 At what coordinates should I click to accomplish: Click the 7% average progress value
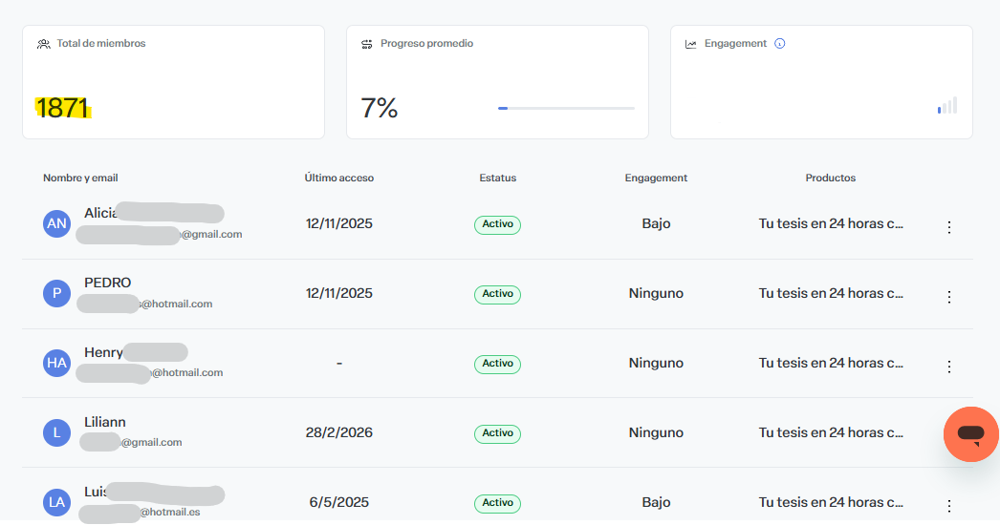[379, 108]
